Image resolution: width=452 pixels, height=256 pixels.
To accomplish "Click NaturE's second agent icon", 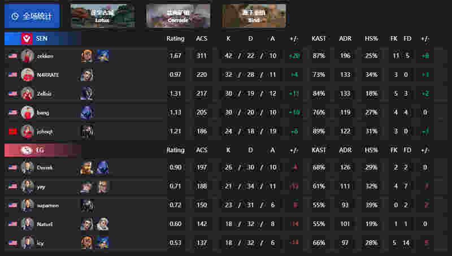I will tap(103, 224).
